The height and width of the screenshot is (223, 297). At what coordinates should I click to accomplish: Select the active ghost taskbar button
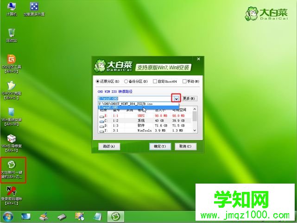click(x=116, y=217)
